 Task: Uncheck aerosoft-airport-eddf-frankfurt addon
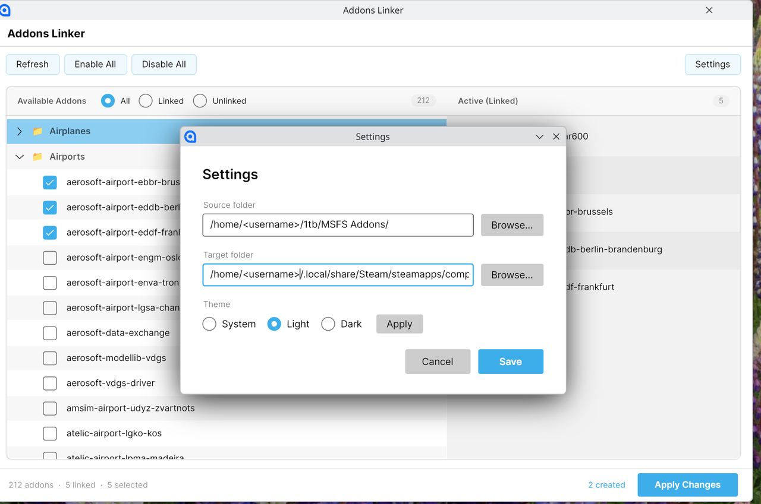coord(50,233)
